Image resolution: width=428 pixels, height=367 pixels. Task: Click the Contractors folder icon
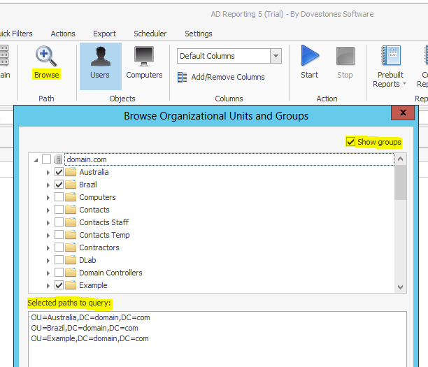pyautogui.click(x=71, y=247)
